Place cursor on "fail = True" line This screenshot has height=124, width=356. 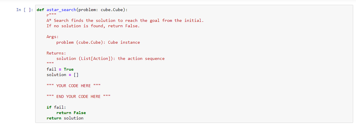point(60,69)
